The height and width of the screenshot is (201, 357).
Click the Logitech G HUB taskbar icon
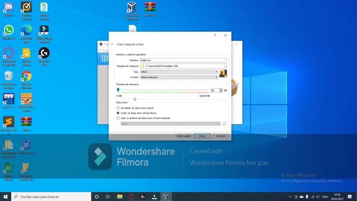[x=143, y=197]
